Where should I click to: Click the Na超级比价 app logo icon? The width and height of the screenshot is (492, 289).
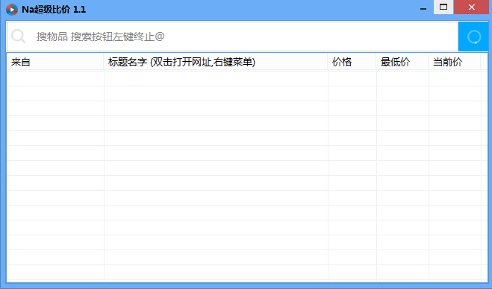[12, 10]
